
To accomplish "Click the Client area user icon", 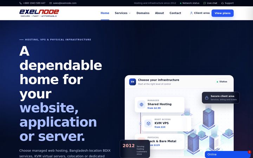I will click(191, 13).
